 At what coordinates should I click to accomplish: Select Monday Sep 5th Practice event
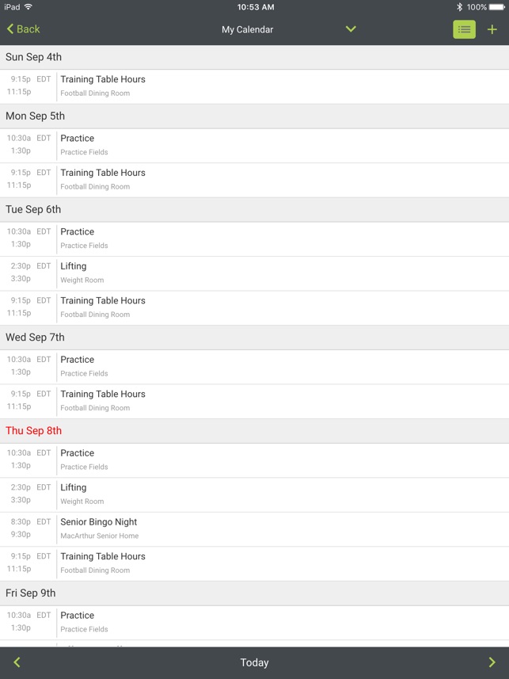(255, 146)
